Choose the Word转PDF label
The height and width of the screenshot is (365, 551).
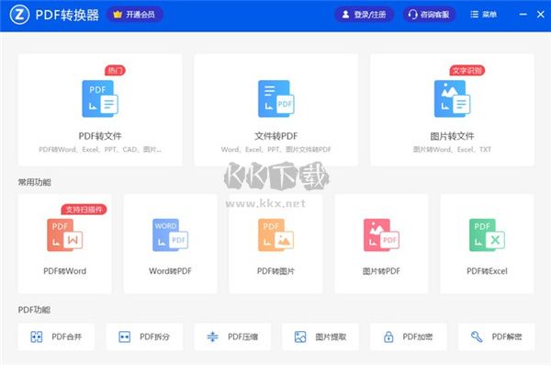pos(171,271)
